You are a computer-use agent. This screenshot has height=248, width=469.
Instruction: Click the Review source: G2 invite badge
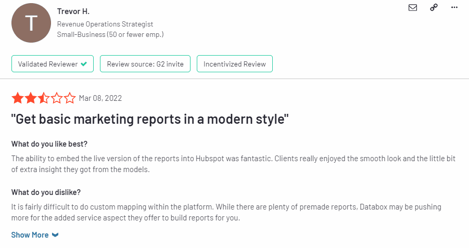coord(145,63)
